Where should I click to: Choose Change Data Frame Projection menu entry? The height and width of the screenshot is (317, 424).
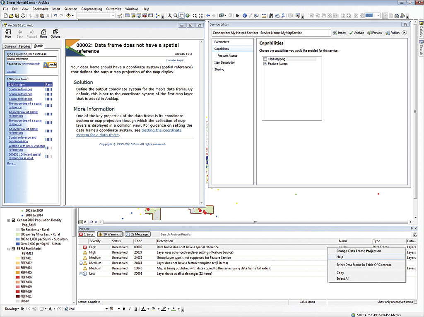pyautogui.click(x=359, y=251)
